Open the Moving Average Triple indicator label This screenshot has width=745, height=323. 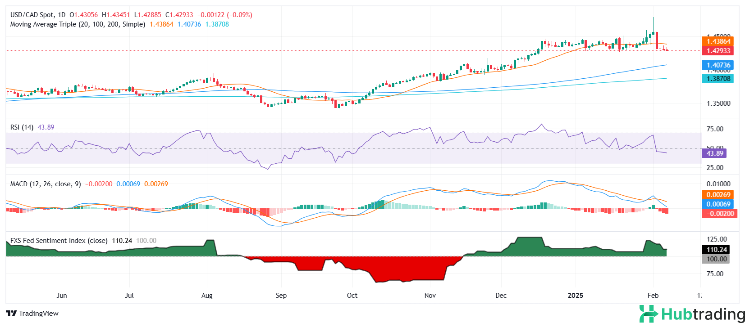(x=78, y=24)
